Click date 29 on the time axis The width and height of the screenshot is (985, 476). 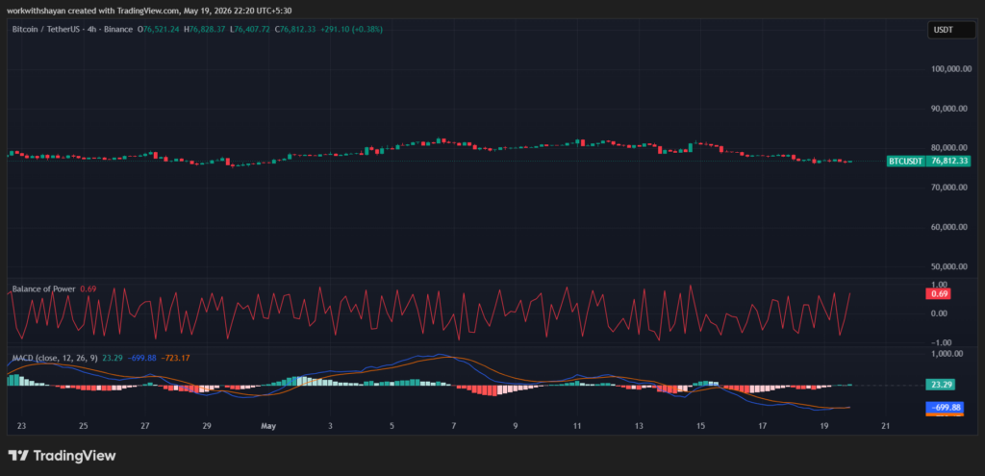(206, 426)
